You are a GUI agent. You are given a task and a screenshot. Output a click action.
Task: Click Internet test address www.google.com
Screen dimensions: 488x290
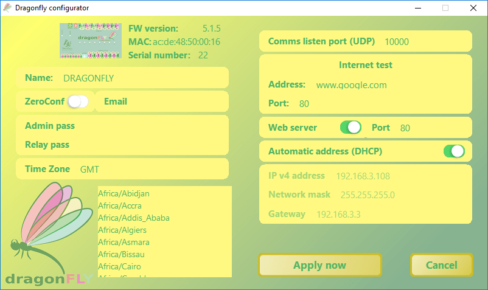(x=351, y=85)
